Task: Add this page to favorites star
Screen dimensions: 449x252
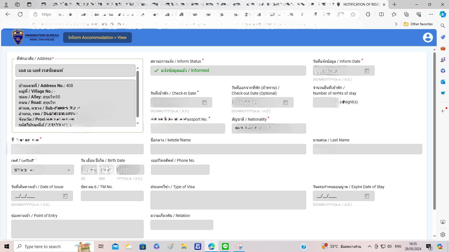Action: 353,14
